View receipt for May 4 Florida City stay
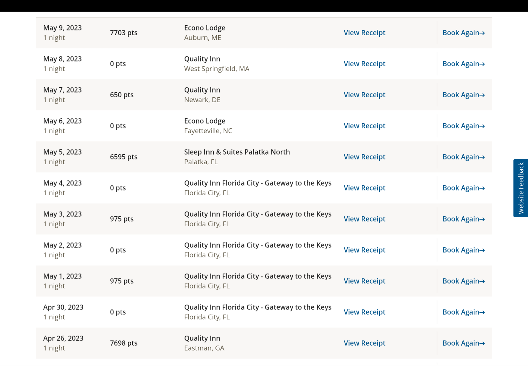This screenshot has width=528, height=388. click(x=364, y=188)
